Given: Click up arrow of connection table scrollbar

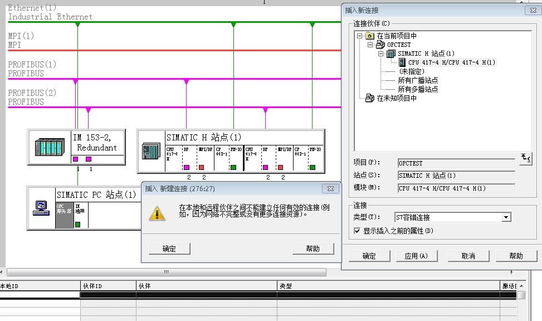Looking at the screenshot, I should pyautogui.click(x=521, y=286).
